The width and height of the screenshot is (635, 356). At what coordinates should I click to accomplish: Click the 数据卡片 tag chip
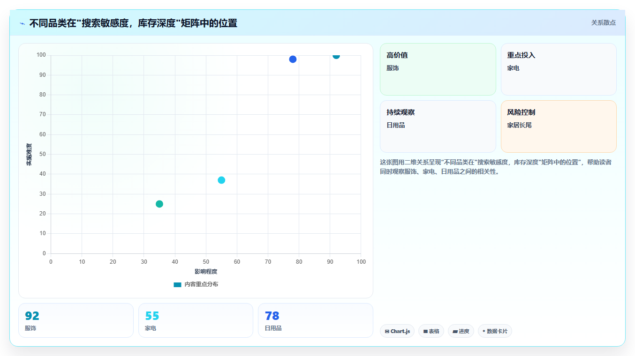coord(495,331)
